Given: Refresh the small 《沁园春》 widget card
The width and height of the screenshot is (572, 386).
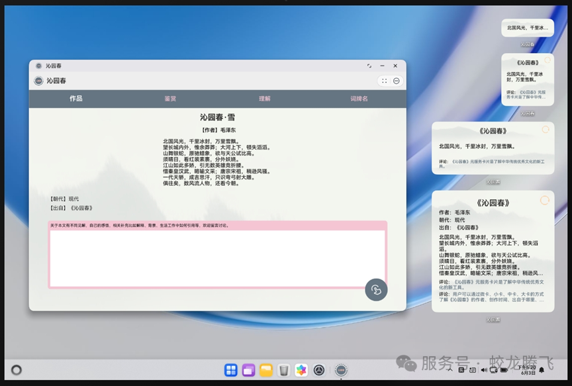Looking at the screenshot, I should point(548,60).
